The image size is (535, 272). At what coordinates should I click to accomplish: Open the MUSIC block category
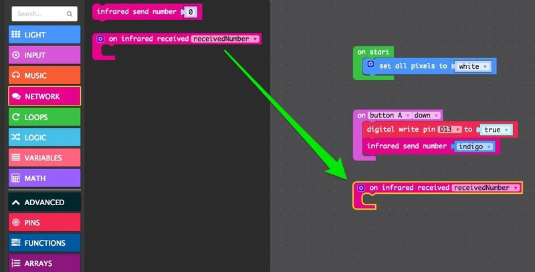click(x=44, y=76)
